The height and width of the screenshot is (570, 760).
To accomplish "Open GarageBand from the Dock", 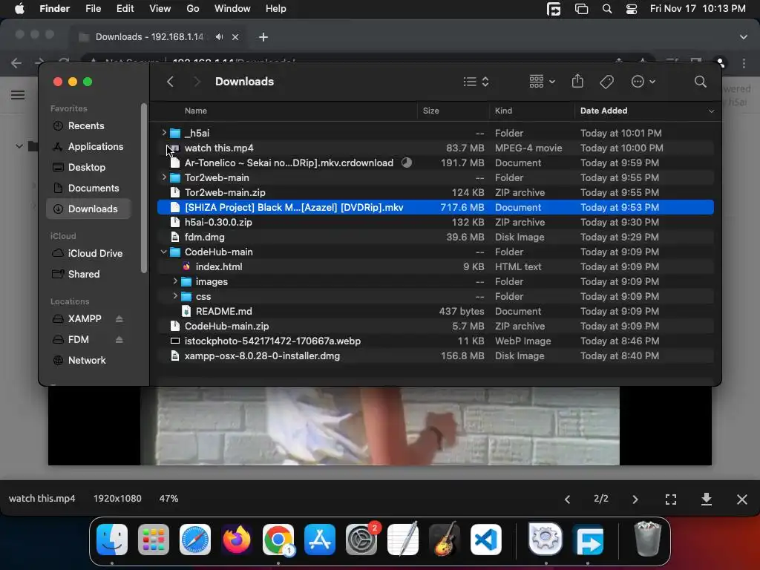I will pos(445,540).
